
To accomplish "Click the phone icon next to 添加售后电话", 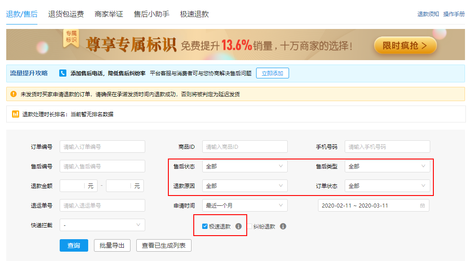I will (63, 73).
